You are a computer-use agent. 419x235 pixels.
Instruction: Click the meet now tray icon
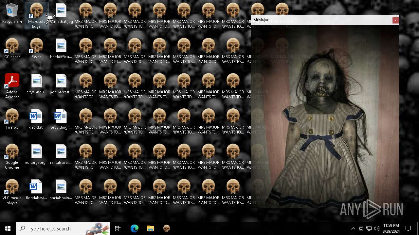point(361,228)
